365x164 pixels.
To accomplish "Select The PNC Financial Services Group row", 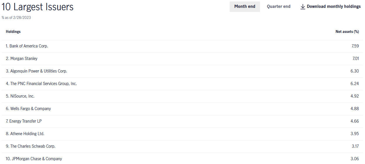I will click(182, 84).
